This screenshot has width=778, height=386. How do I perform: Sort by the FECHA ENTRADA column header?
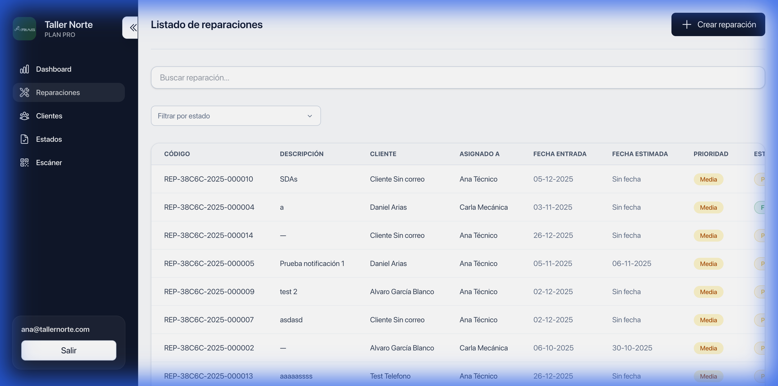click(560, 154)
